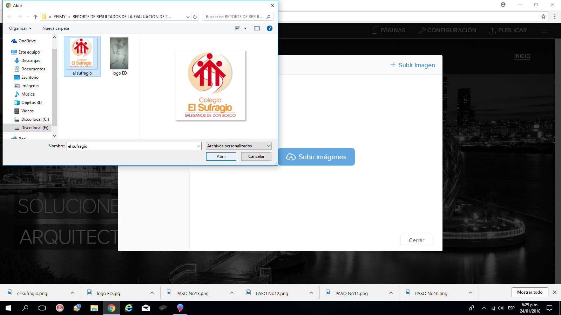Screen dimensions: 561x315
Task: Refresh the folder path listing
Action: pyautogui.click(x=195, y=17)
